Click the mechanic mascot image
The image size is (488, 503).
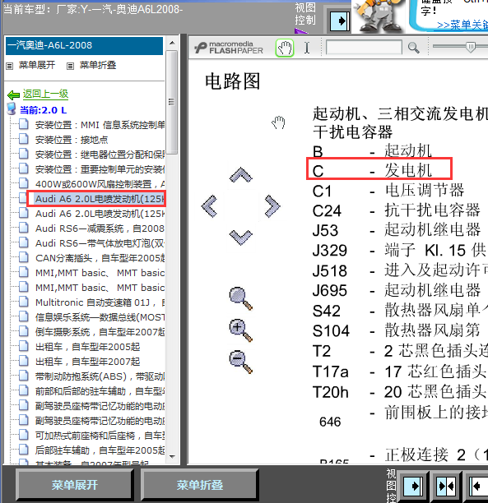[x=379, y=16]
